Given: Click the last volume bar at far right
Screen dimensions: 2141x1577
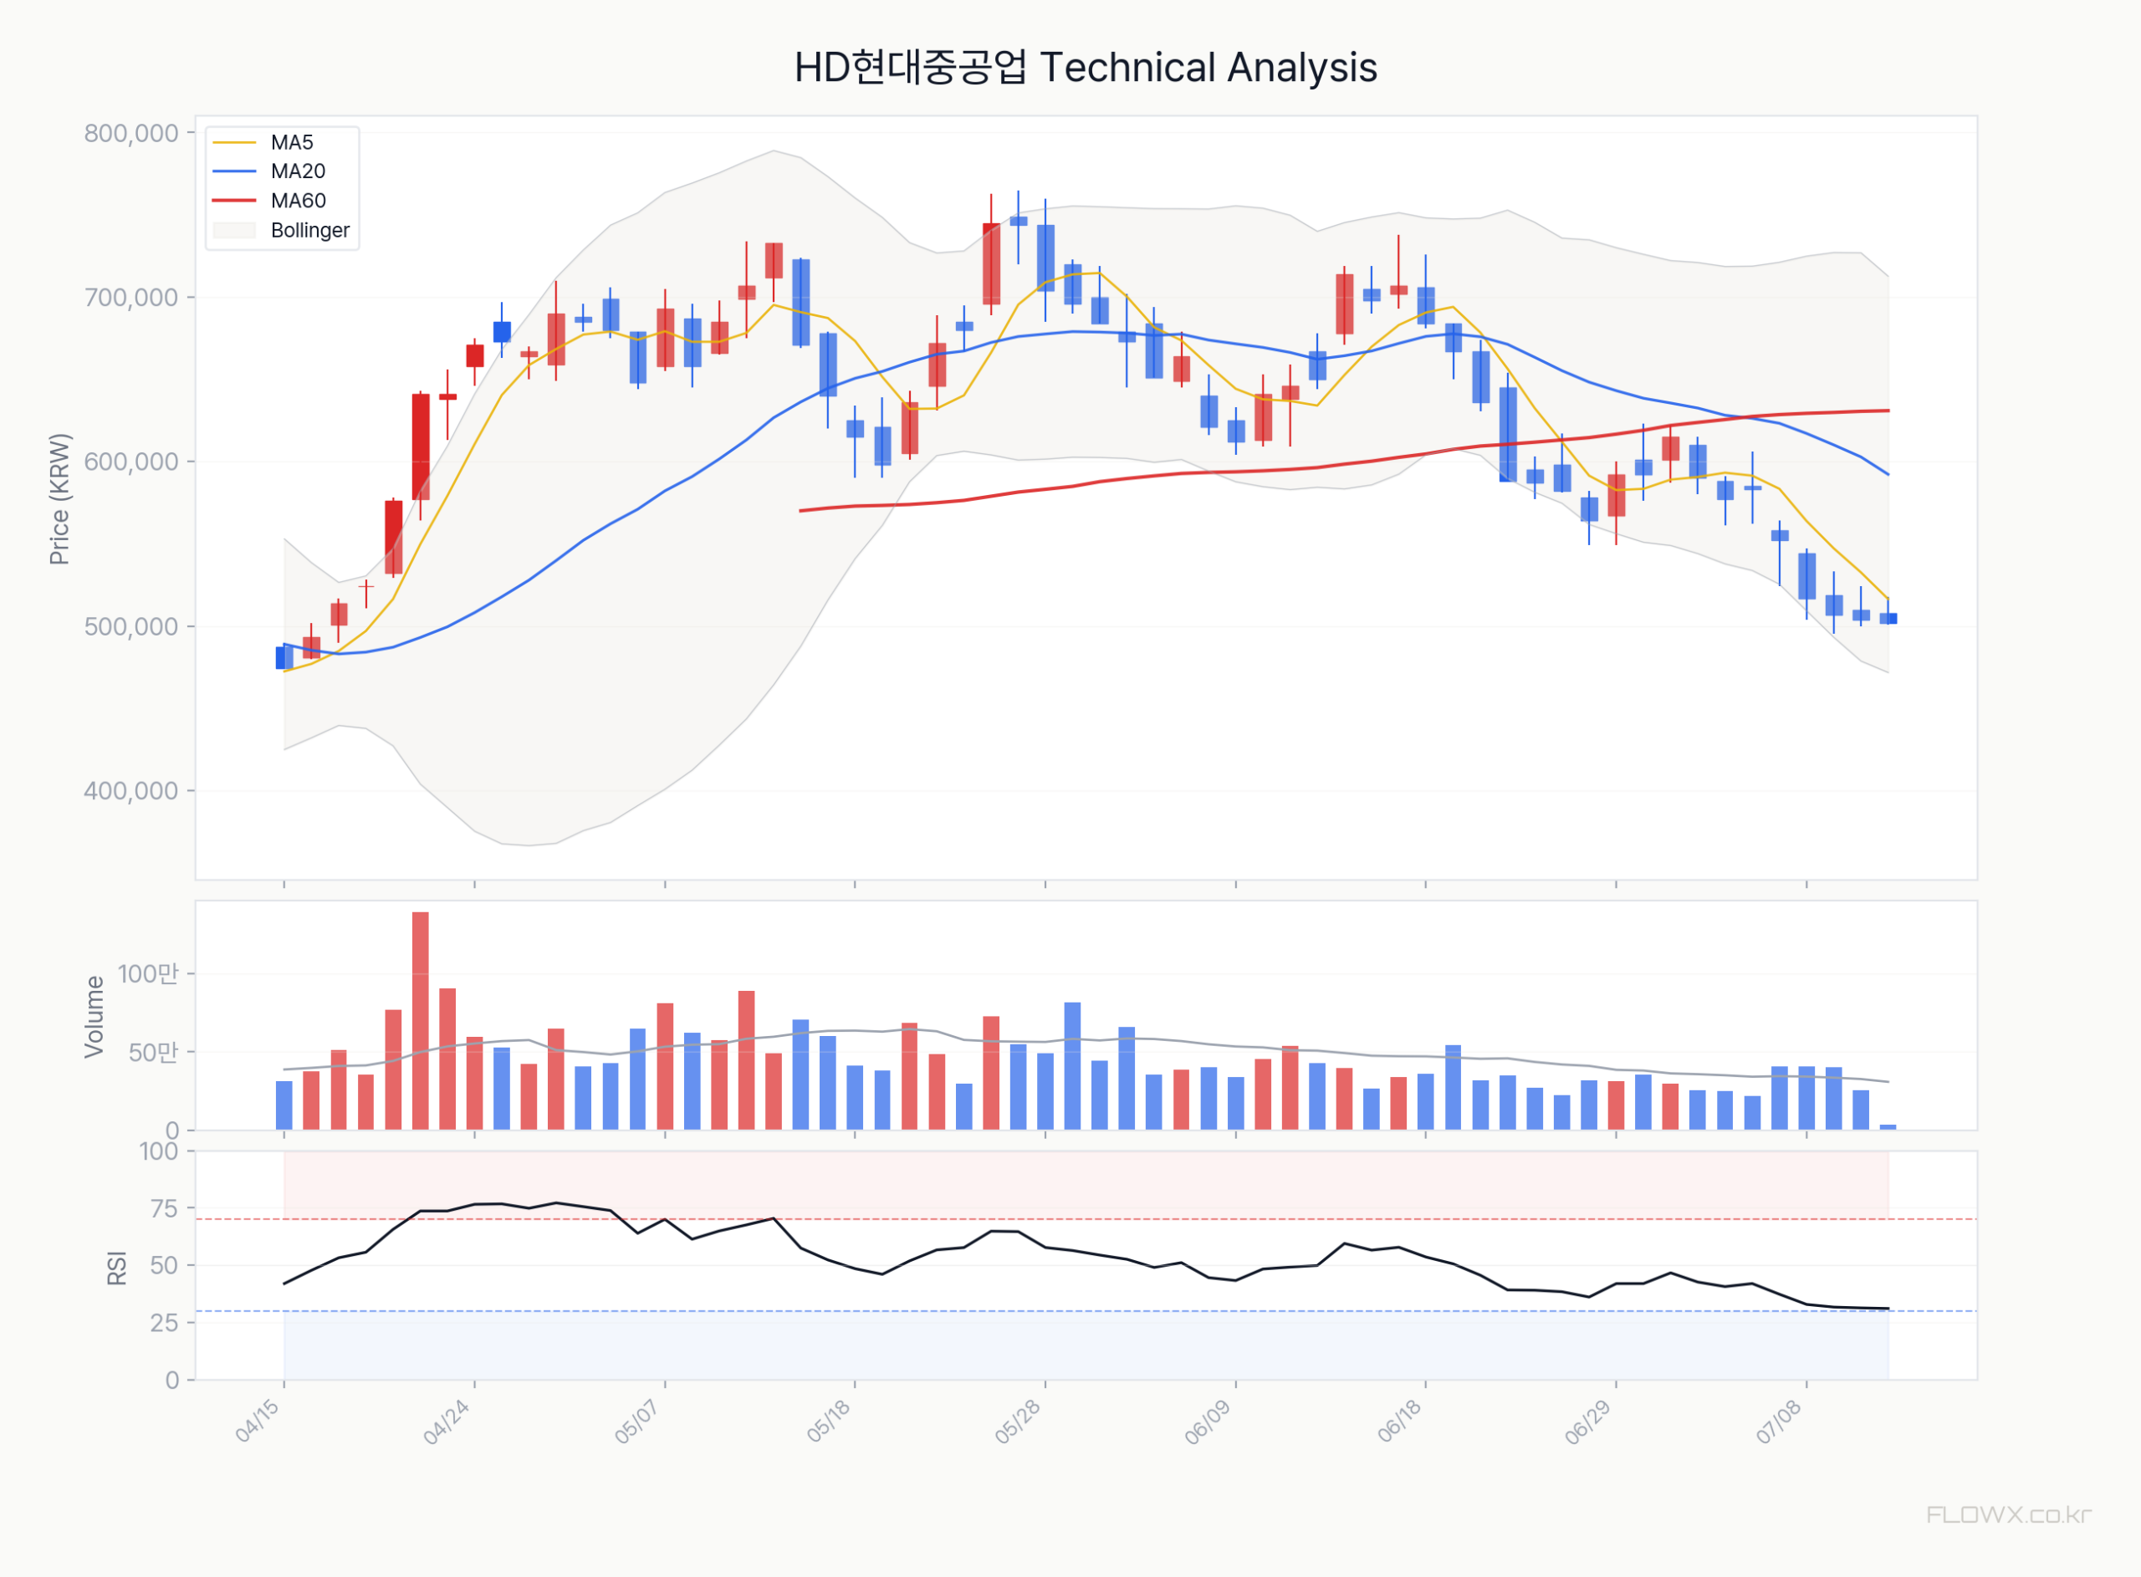Looking at the screenshot, I should (1888, 1127).
